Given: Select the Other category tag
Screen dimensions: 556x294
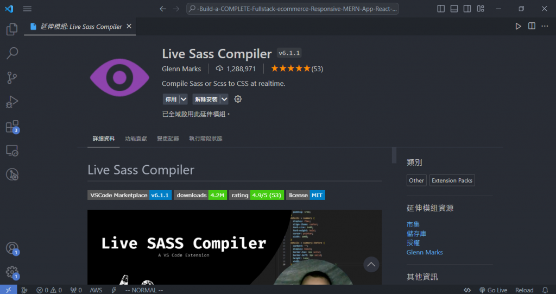Looking at the screenshot, I should tap(416, 180).
